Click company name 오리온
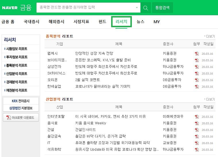This screenshot has height=157, width=218. (x=52, y=80)
